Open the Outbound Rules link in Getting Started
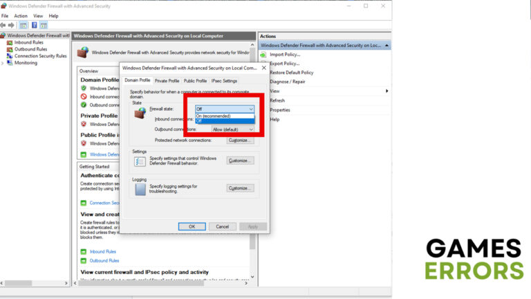This screenshot has width=531, height=299. tap(104, 261)
